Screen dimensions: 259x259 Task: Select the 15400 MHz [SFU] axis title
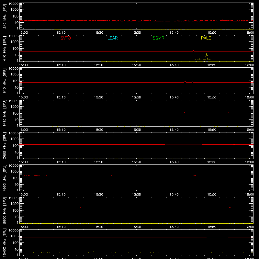[4, 243]
